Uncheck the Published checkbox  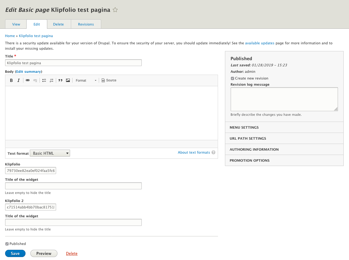click(7, 244)
